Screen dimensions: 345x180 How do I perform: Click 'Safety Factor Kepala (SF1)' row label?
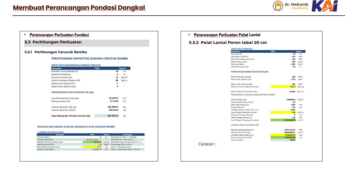[63, 84]
